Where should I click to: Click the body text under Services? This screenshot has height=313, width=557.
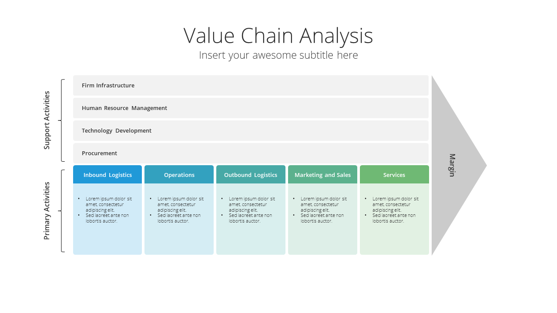(x=392, y=210)
